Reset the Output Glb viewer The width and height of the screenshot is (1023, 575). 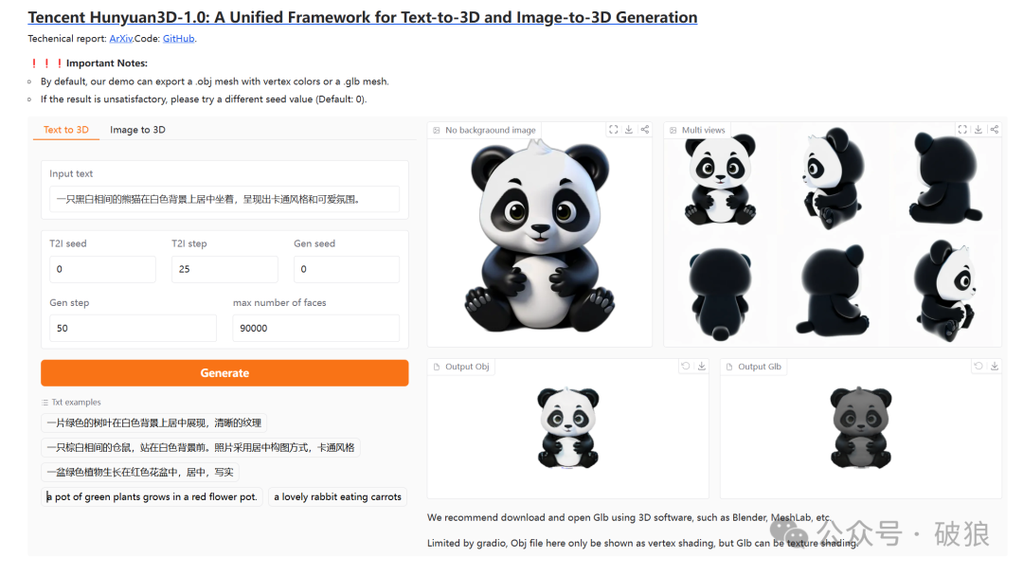[978, 367]
